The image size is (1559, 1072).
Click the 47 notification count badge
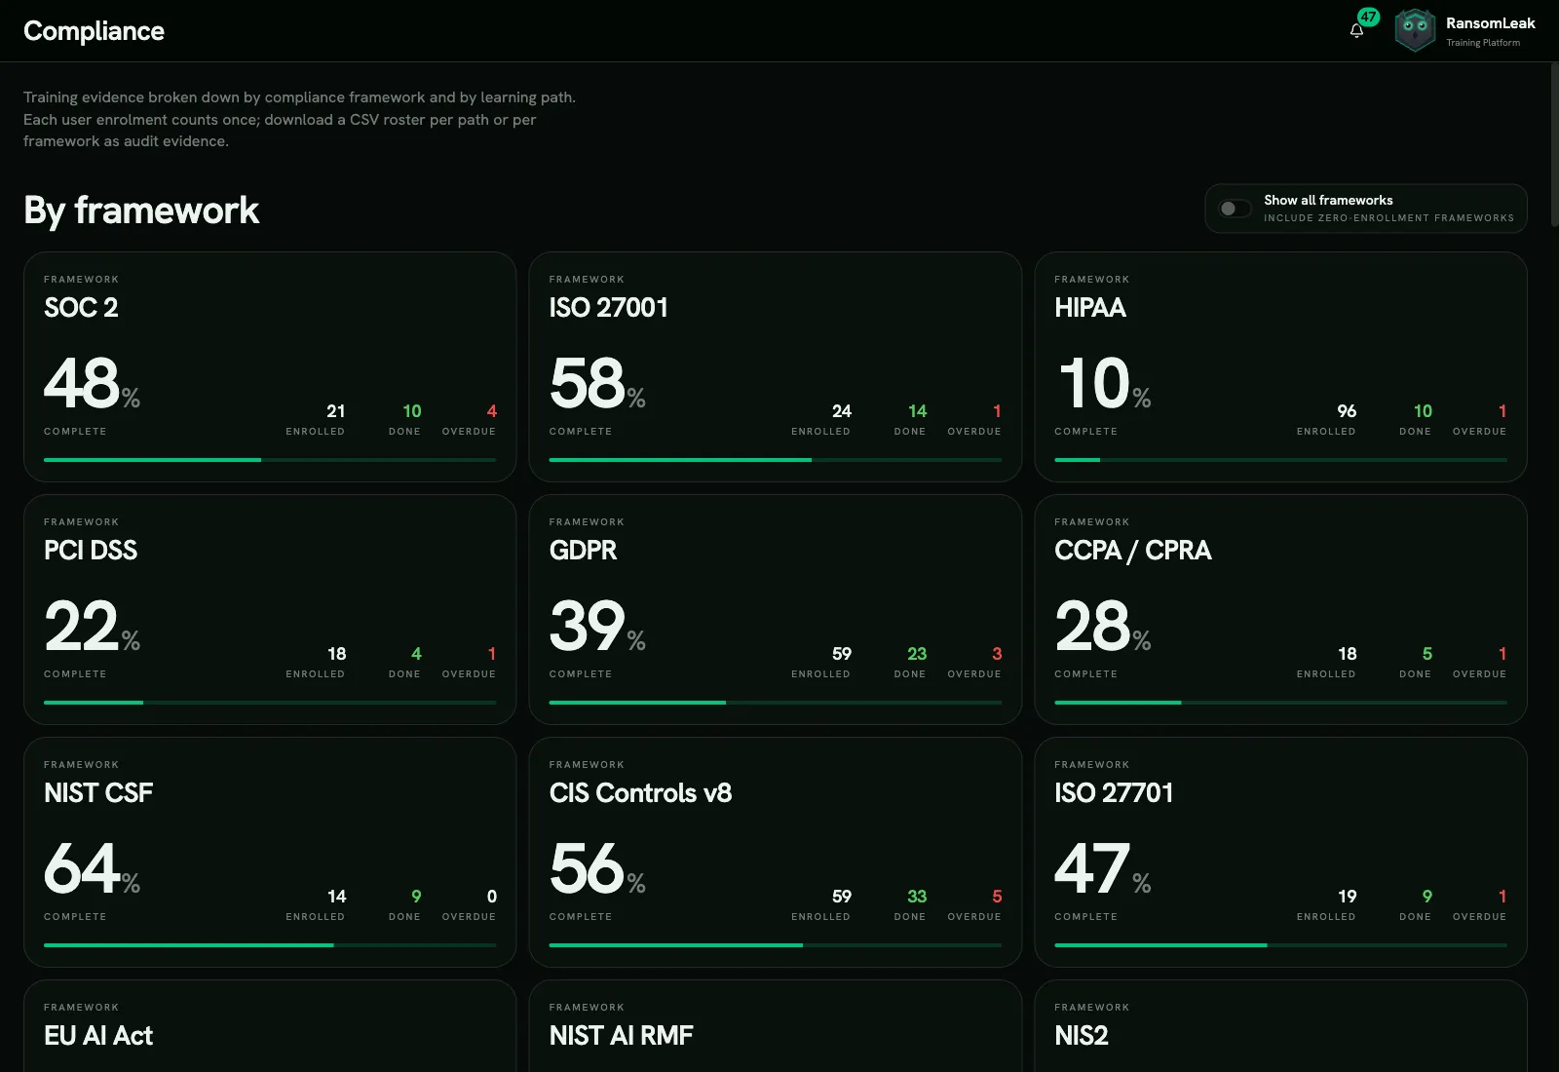(1369, 17)
